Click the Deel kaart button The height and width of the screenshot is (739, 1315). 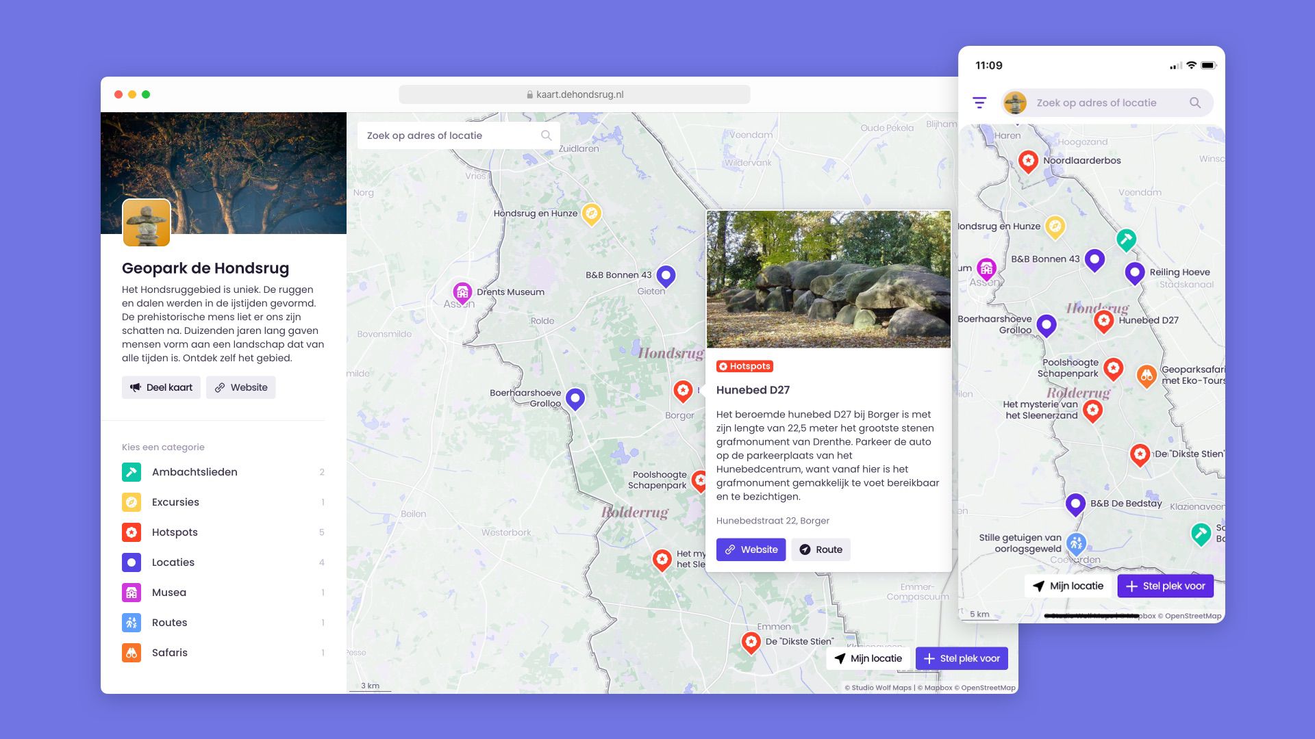[x=161, y=387]
